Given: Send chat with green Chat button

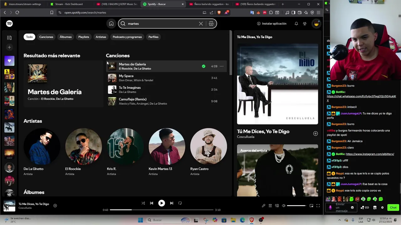Looking at the screenshot, I should click(x=393, y=207).
